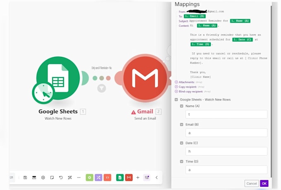Click the Cancel button
Viewport: 281px width, 190px height.
(252, 183)
